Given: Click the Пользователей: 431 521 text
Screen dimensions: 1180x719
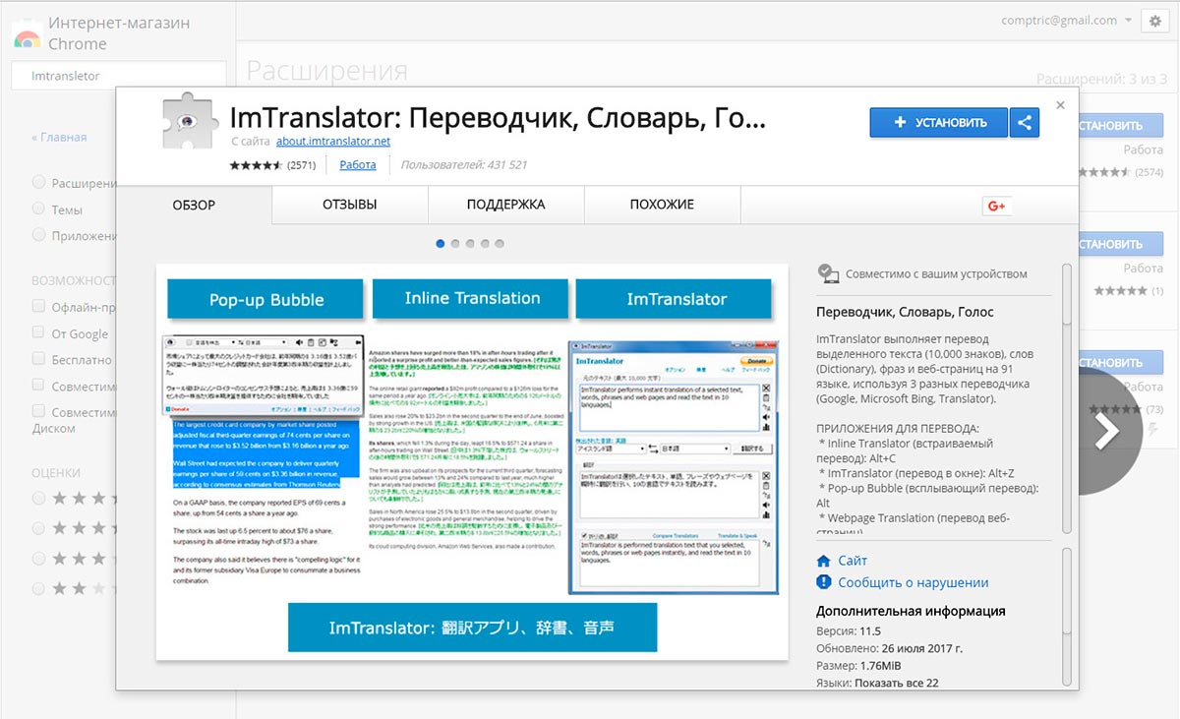Looking at the screenshot, I should click(464, 165).
